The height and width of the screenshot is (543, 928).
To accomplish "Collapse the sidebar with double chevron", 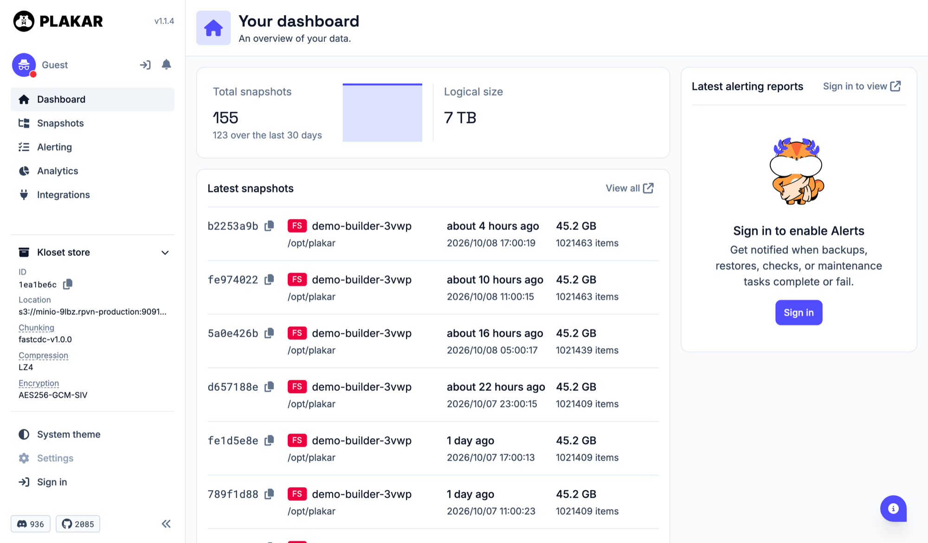I will click(x=166, y=524).
